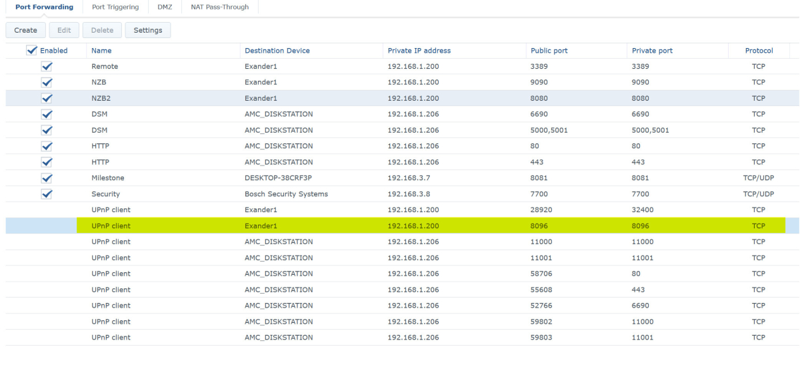Viewport: 800px width, 381px height.
Task: Uncheck the Milestone rule checkbox
Action: tap(47, 178)
